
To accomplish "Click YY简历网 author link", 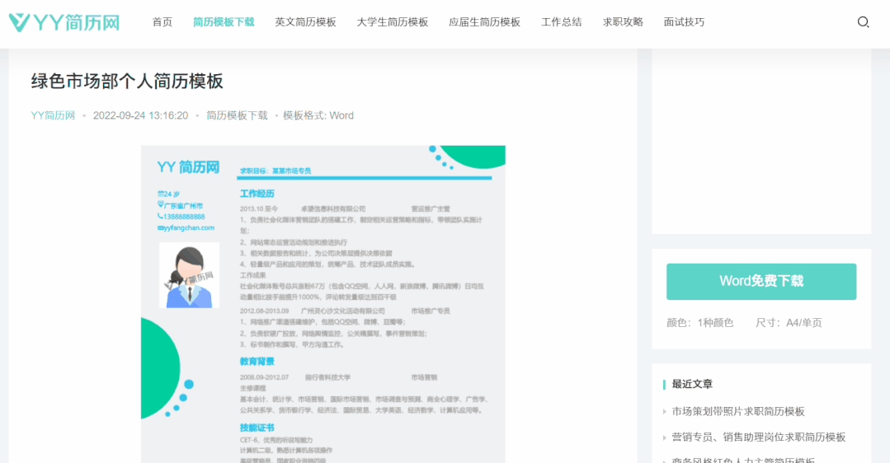I will click(x=53, y=115).
